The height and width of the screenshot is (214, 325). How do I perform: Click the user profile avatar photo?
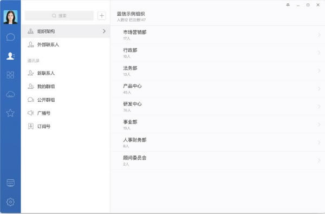pos(10,17)
